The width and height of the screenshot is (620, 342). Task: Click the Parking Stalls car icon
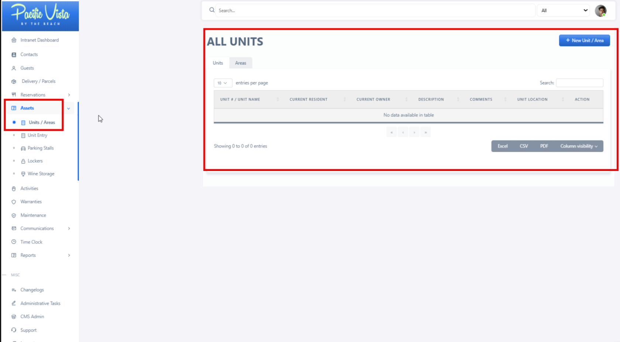pyautogui.click(x=23, y=148)
